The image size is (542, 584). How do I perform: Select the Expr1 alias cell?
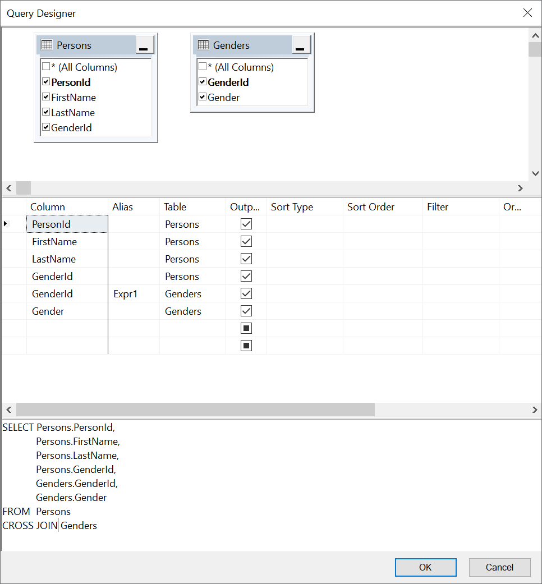(x=134, y=293)
